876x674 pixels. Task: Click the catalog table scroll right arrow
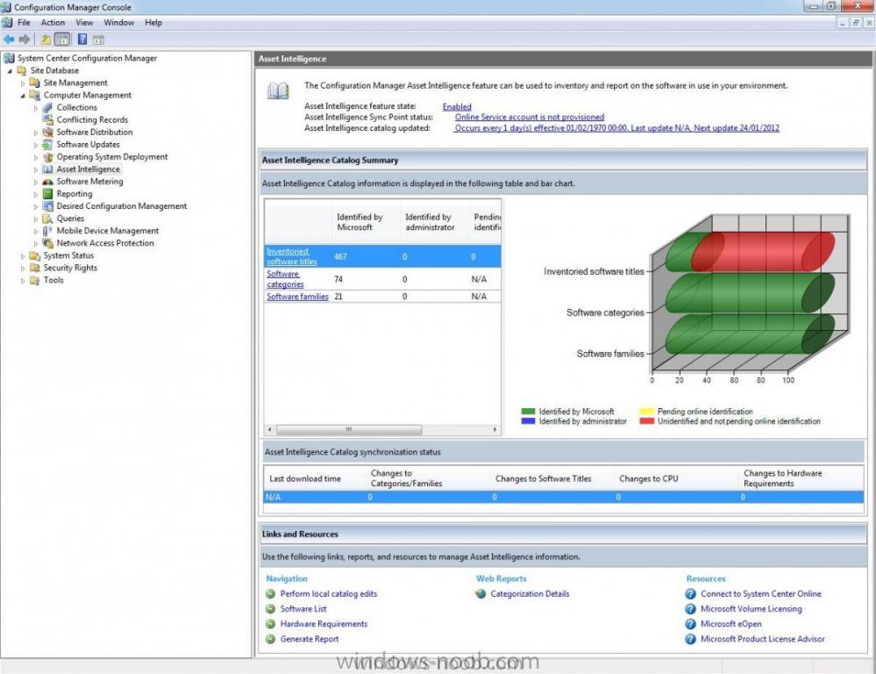click(x=495, y=429)
